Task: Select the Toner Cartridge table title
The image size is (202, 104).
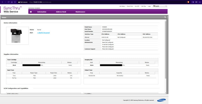Action: click(12, 60)
